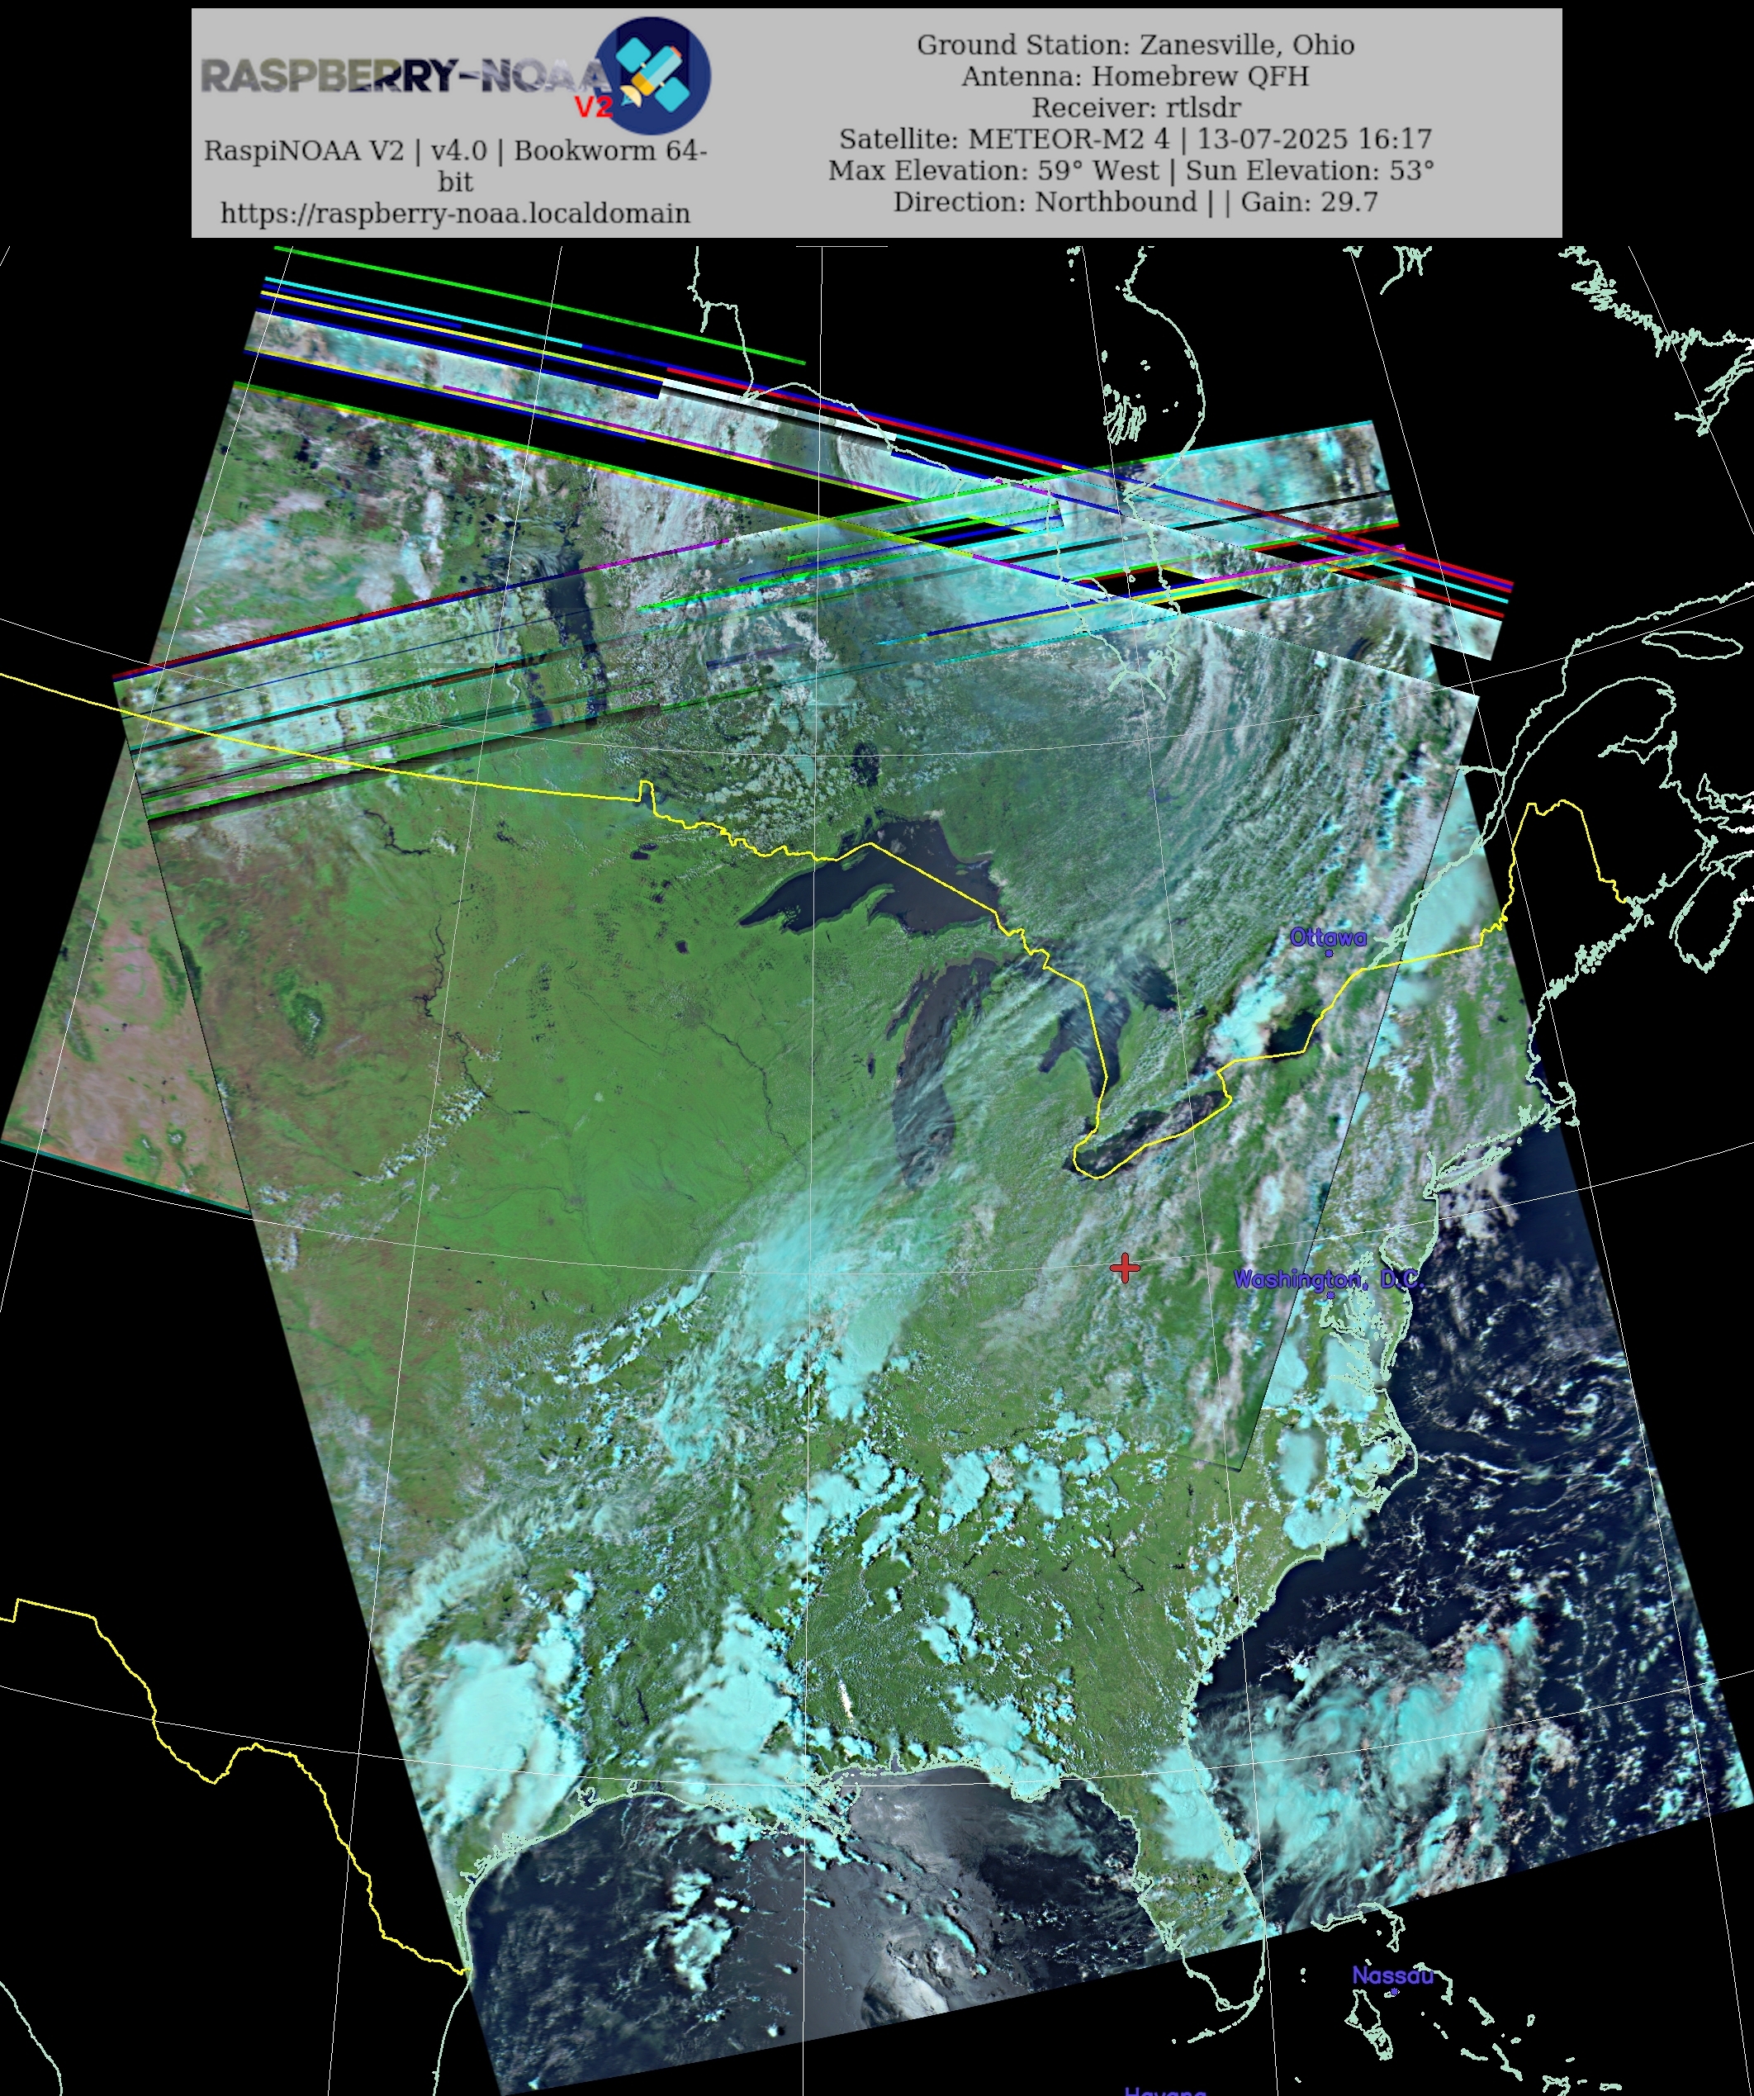
Task: Click the Receiver: rtlsdr line
Action: pos(1135,108)
